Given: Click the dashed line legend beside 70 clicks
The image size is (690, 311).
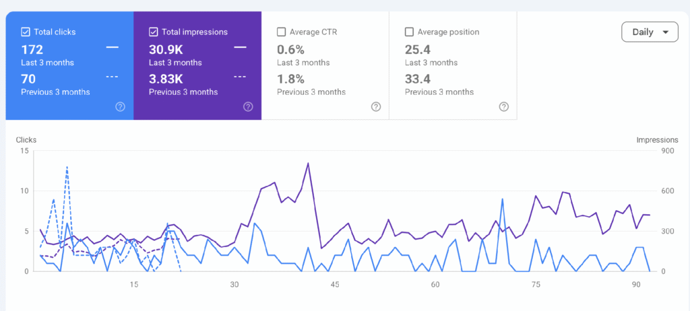Looking at the screenshot, I should [x=113, y=77].
